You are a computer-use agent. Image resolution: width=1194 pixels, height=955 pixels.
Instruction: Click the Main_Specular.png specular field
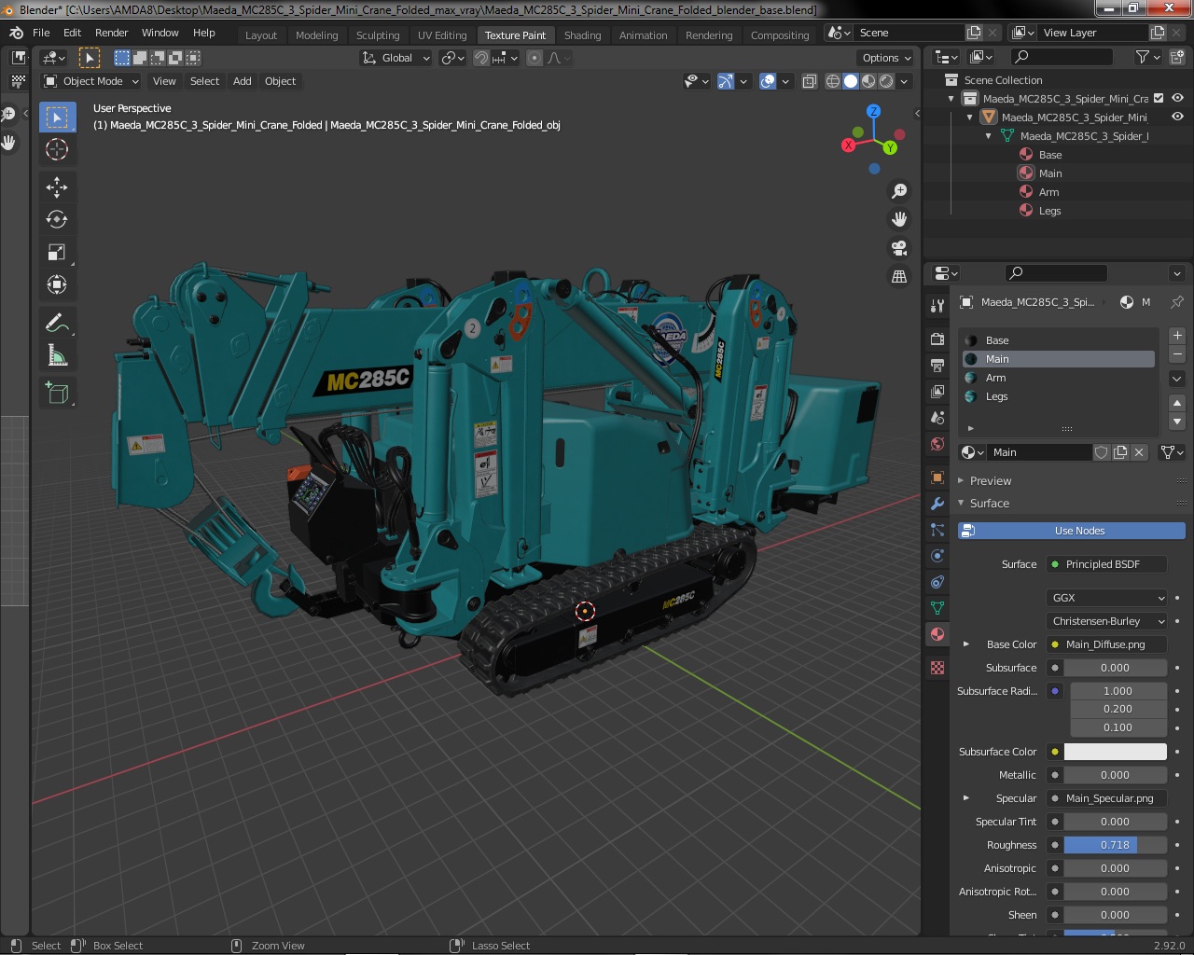pyautogui.click(x=1107, y=798)
